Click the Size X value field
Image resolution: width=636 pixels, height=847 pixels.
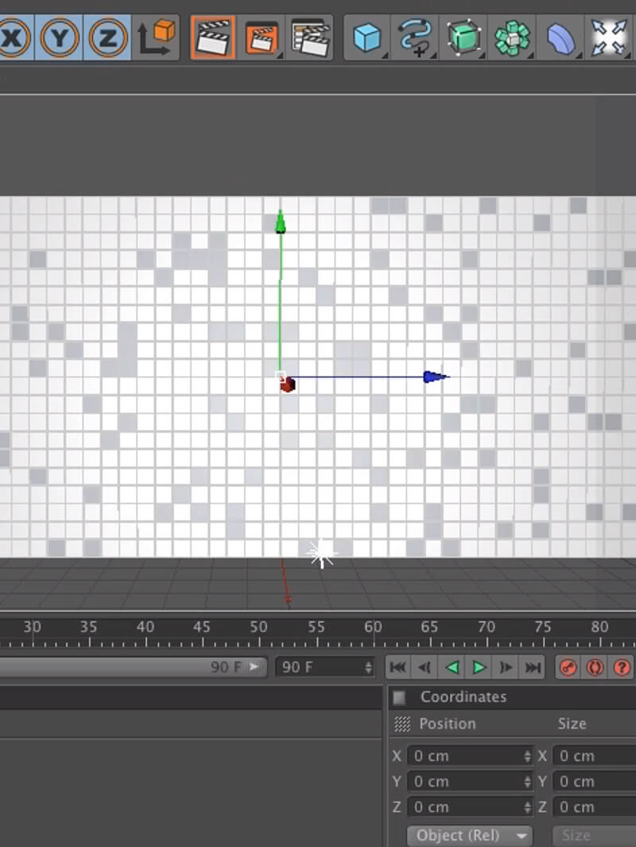595,756
